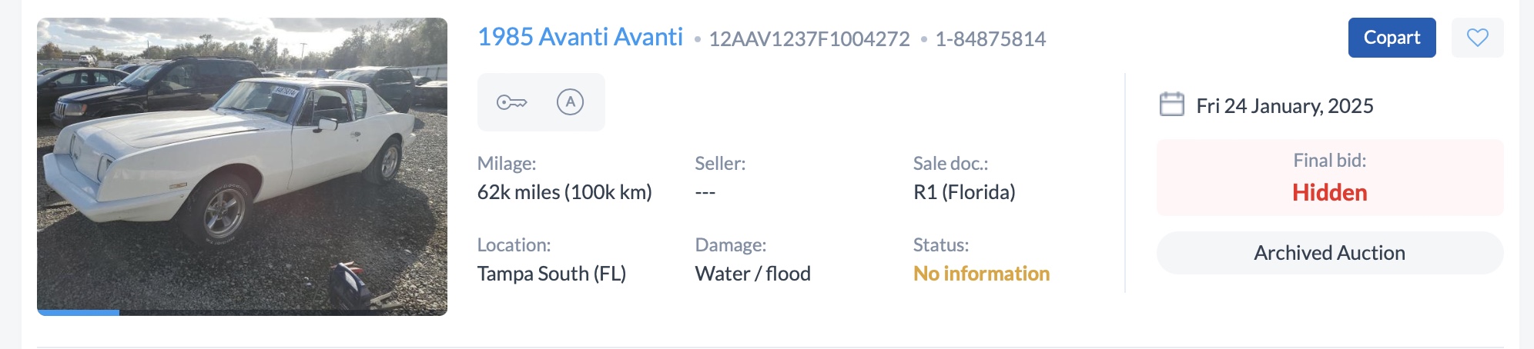Click the calendar icon beside auction date

point(1171,105)
